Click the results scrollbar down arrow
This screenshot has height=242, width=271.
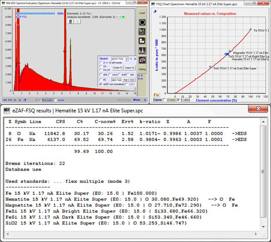pyautogui.click(x=263, y=226)
